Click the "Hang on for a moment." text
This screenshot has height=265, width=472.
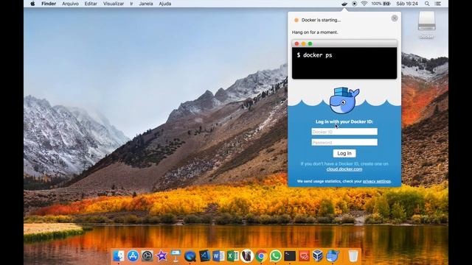[x=315, y=32]
